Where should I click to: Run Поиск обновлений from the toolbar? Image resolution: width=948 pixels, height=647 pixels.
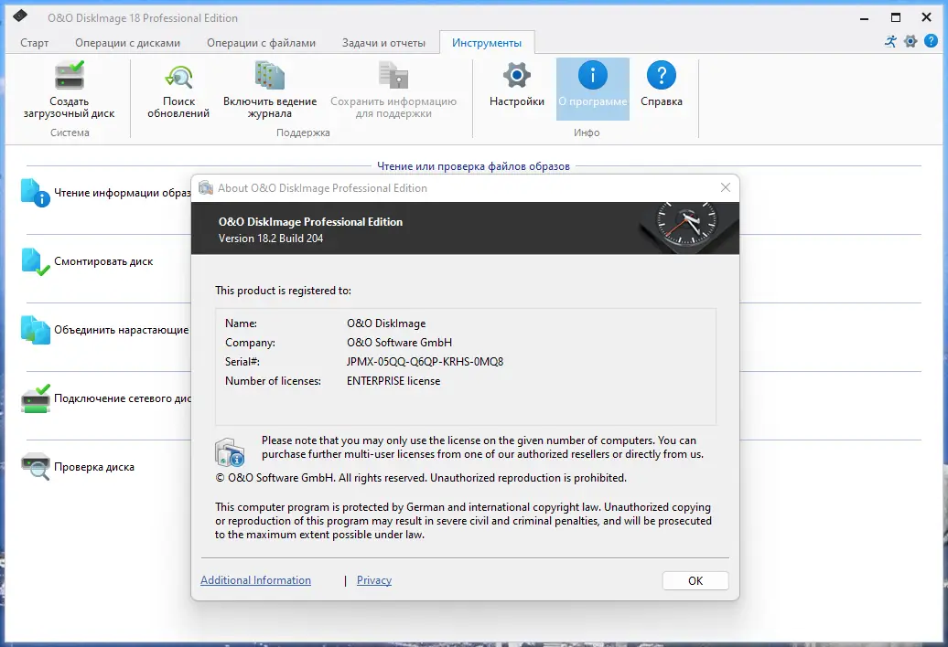coord(177,89)
